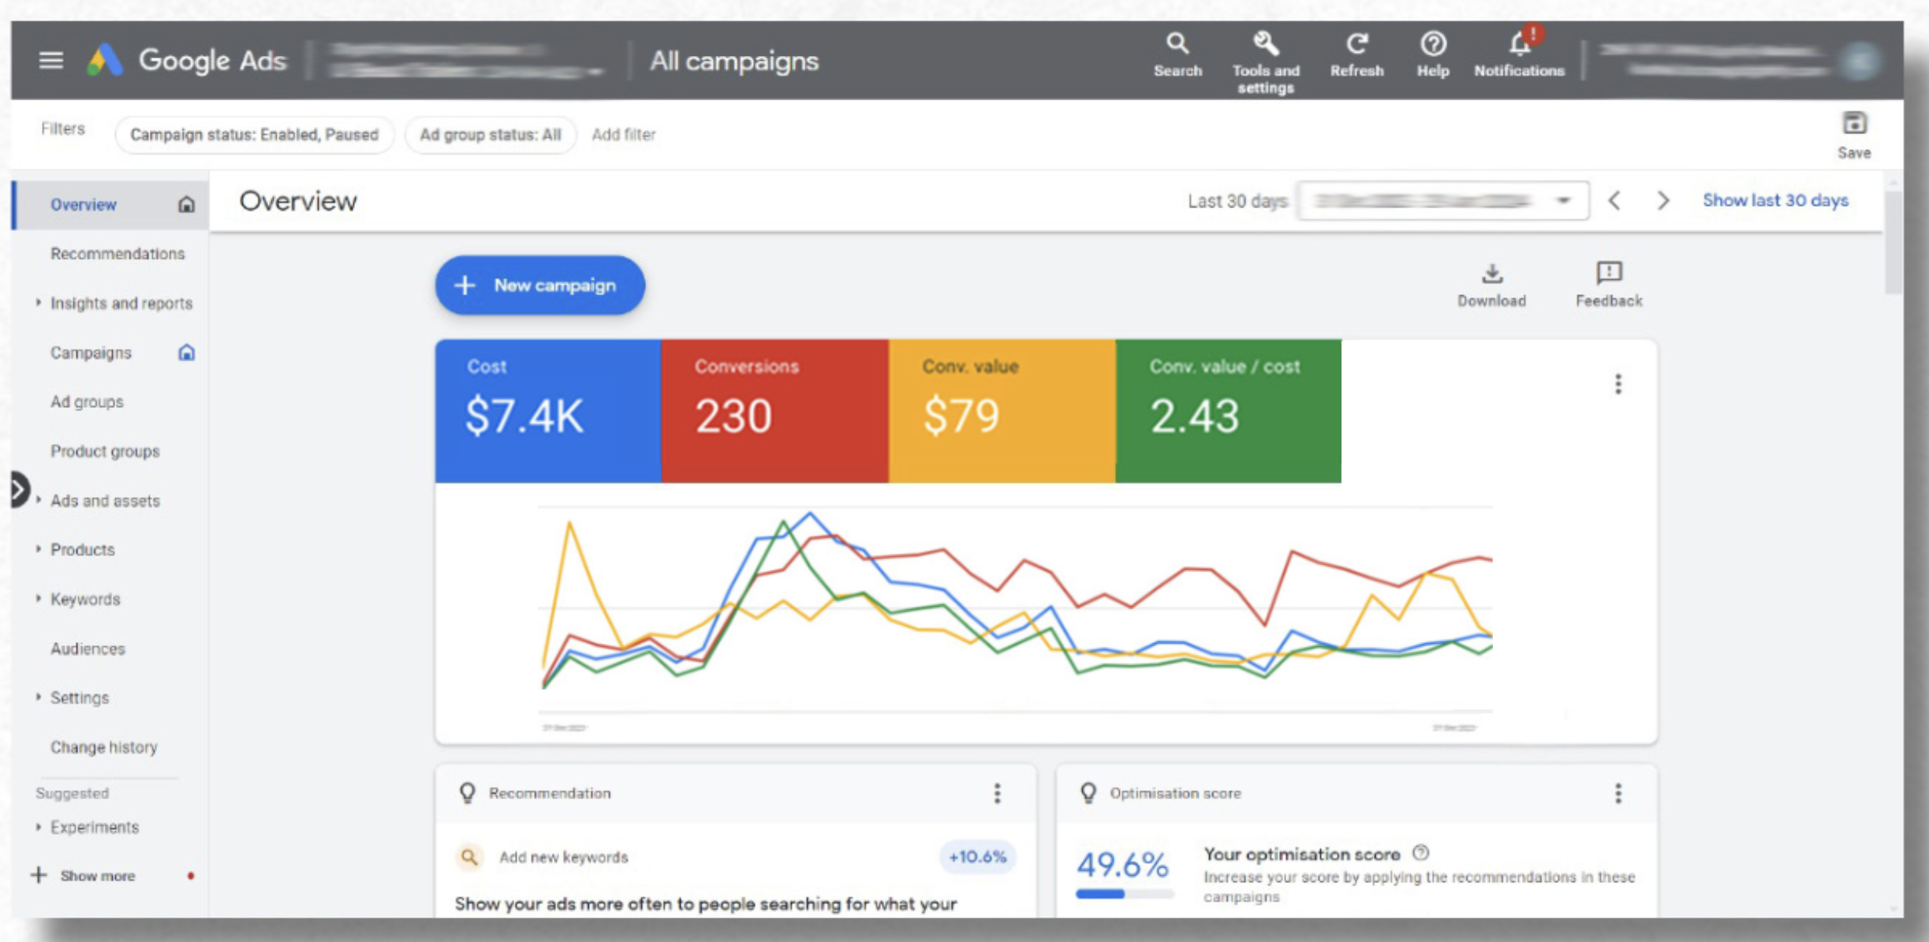Download the overview report
The image size is (1929, 942).
1491,286
